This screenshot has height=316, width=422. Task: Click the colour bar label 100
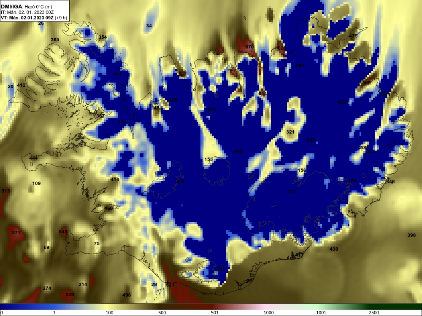[x=109, y=313]
